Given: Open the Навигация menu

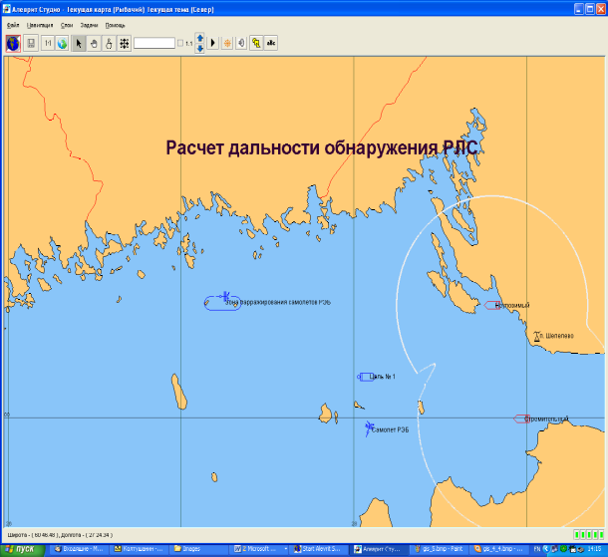Looking at the screenshot, I should tap(40, 25).
